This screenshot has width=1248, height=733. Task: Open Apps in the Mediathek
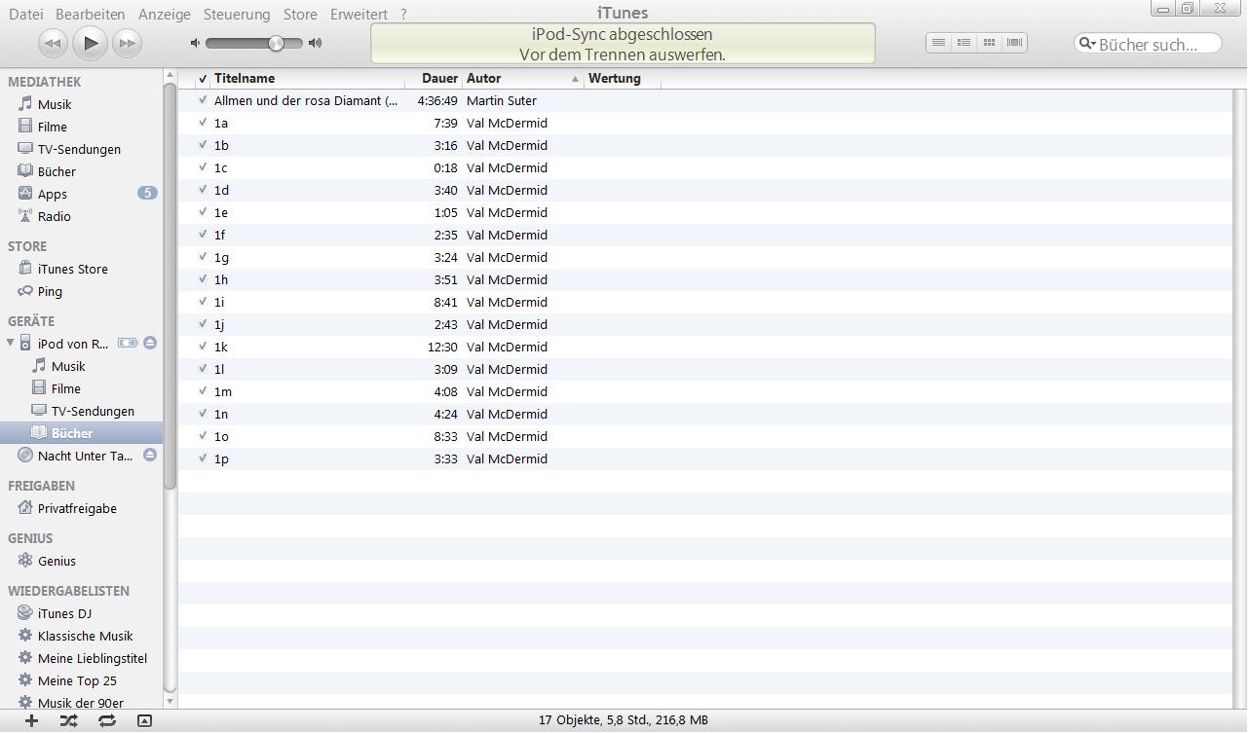pos(53,194)
